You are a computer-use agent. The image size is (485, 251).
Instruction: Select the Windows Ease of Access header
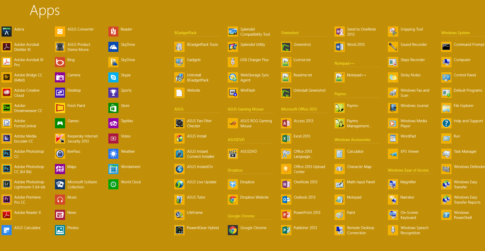408,170
